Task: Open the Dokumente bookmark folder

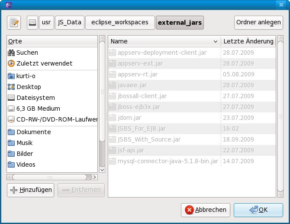Action: click(x=33, y=132)
